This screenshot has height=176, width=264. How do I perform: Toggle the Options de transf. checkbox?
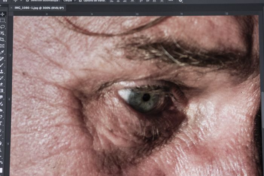tap(80, 1)
